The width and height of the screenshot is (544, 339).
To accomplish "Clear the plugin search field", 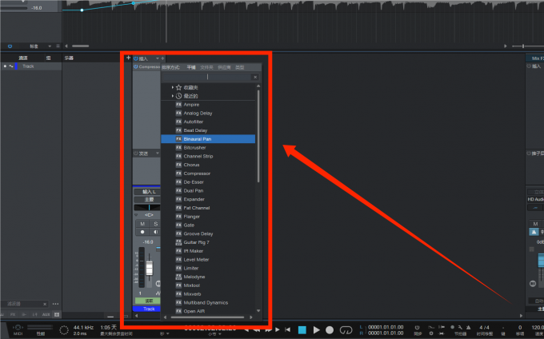I will click(x=255, y=77).
